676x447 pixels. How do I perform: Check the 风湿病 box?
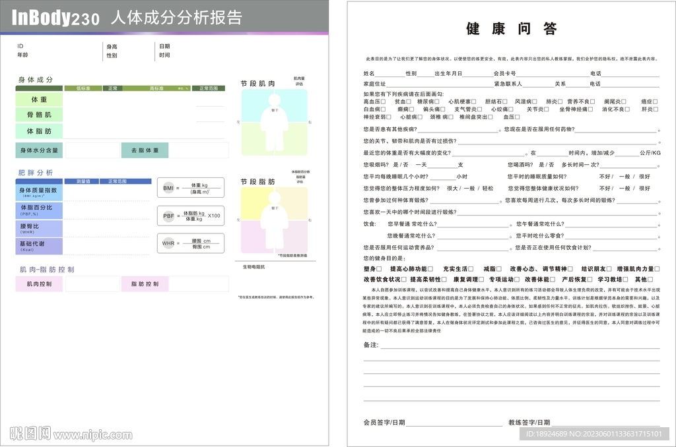[535, 102]
